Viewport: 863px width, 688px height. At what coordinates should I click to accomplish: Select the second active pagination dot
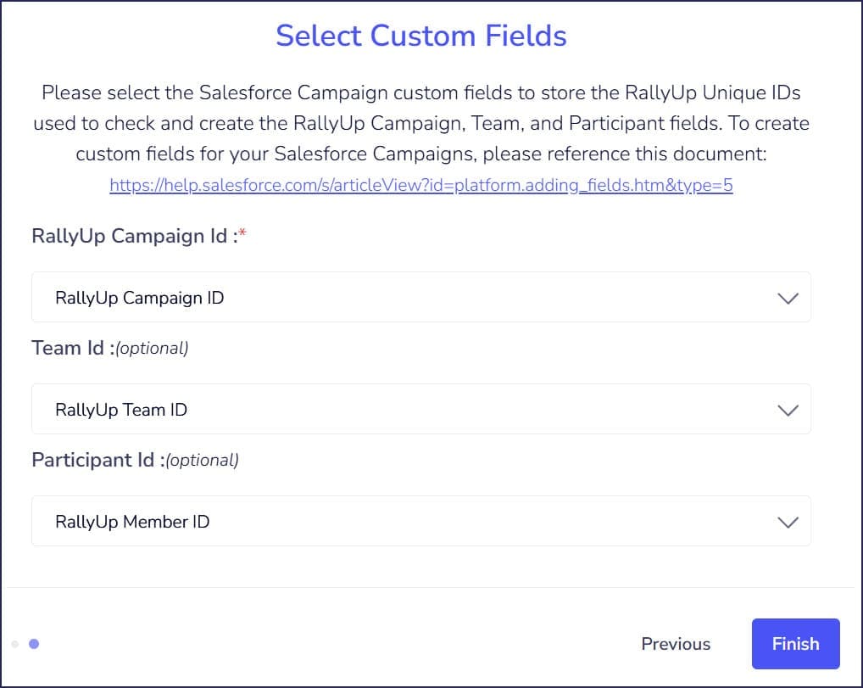(34, 645)
